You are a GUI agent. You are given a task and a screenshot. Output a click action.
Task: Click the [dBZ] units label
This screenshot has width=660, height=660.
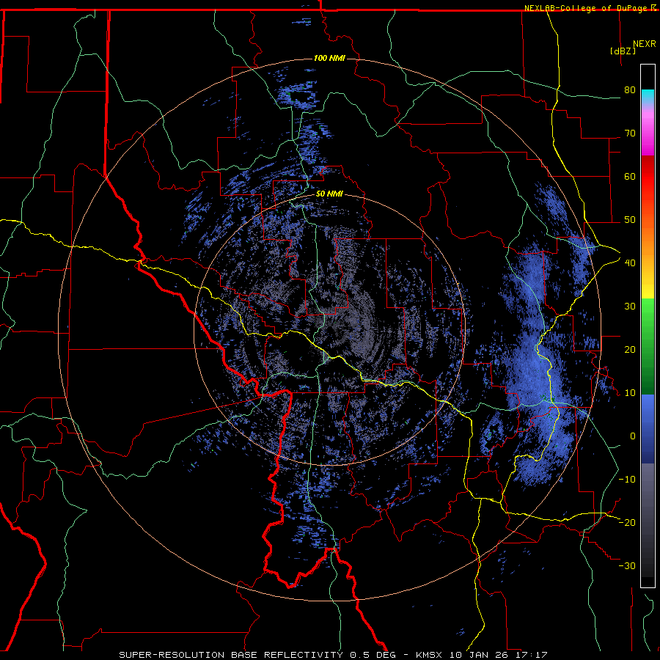pyautogui.click(x=623, y=51)
